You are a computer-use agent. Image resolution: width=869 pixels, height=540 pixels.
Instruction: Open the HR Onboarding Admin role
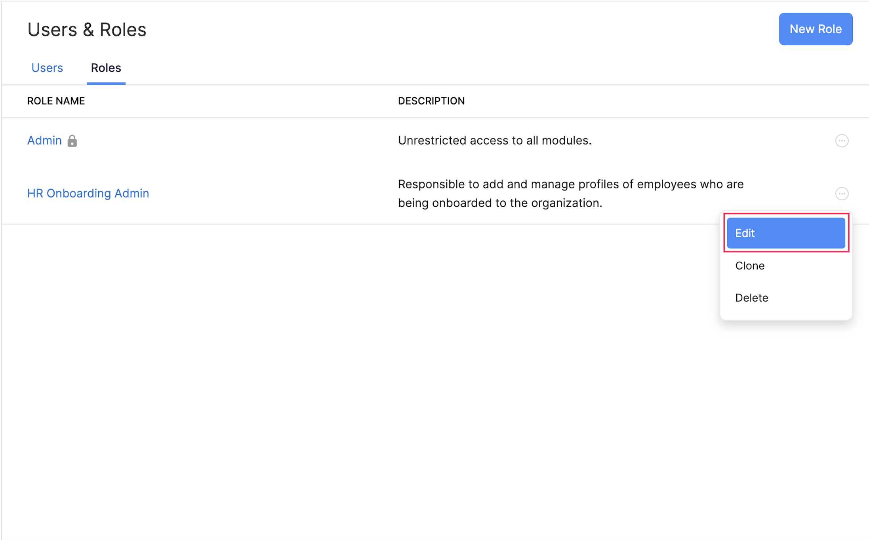click(x=88, y=193)
